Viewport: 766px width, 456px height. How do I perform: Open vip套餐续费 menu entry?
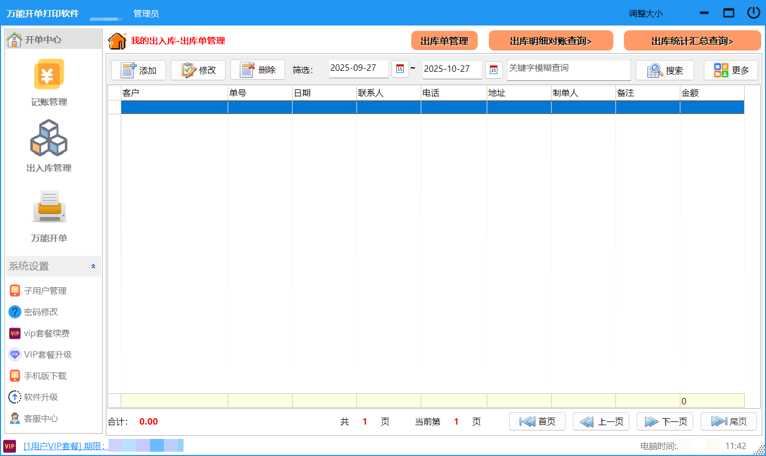(x=47, y=333)
